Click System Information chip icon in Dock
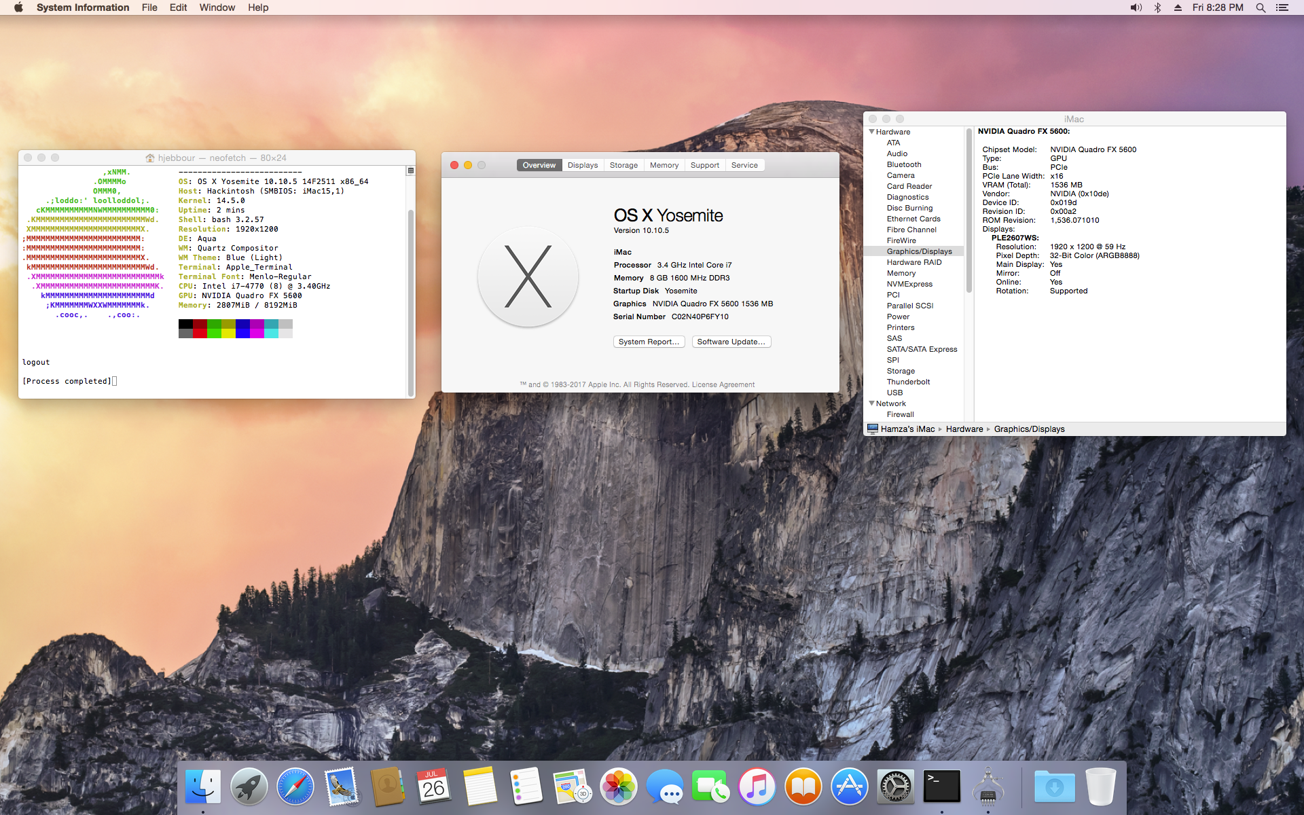1304x815 pixels. pos(988,787)
